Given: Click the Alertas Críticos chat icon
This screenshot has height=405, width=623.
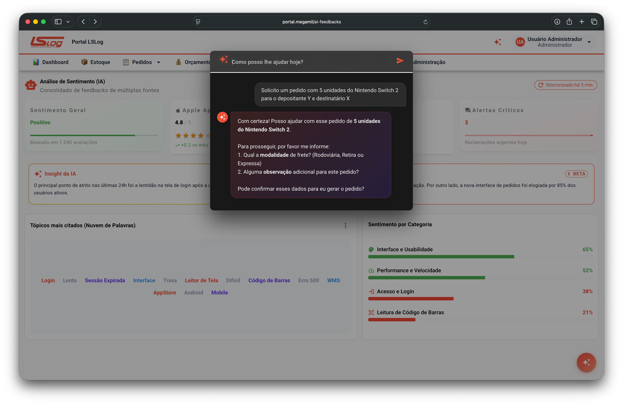Looking at the screenshot, I should [x=468, y=110].
